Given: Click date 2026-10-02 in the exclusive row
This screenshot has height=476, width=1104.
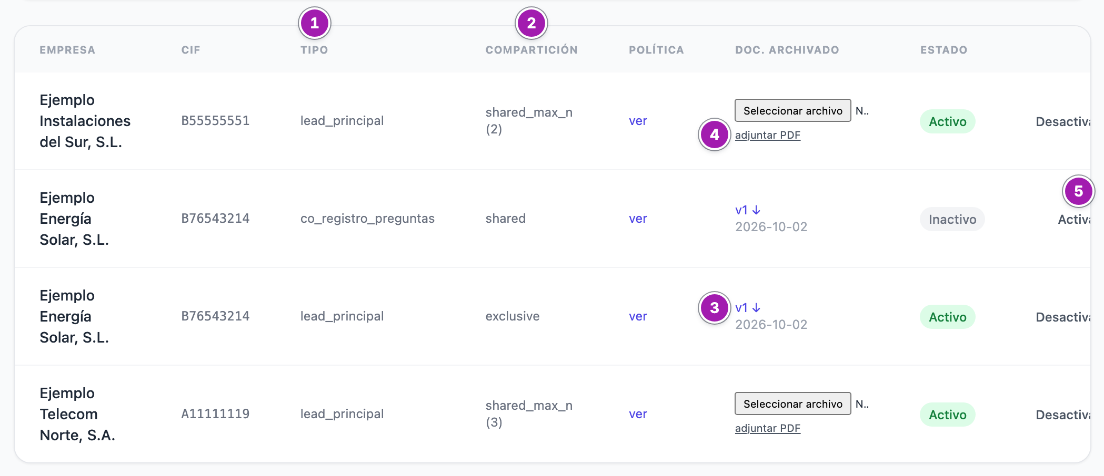Looking at the screenshot, I should coord(771,325).
